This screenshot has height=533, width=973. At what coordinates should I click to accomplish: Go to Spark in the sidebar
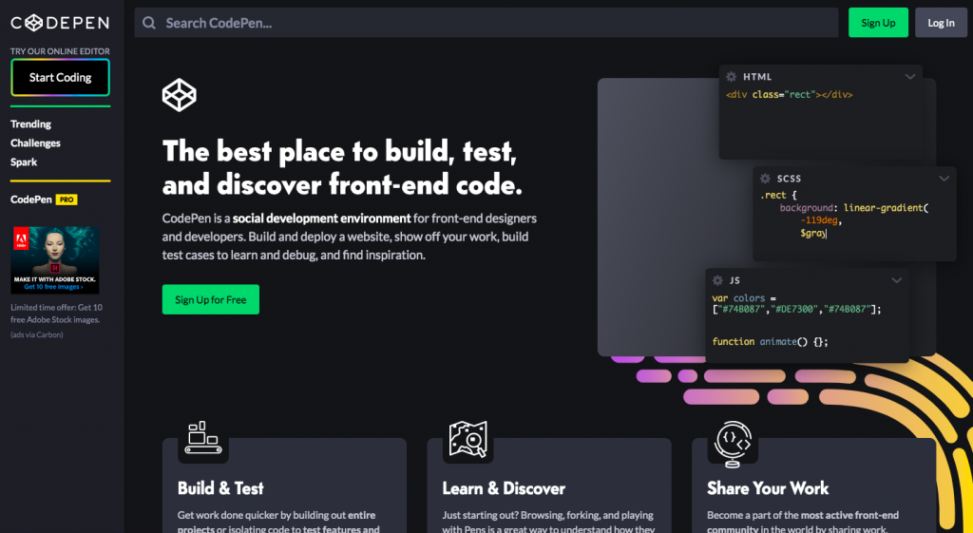pos(24,162)
